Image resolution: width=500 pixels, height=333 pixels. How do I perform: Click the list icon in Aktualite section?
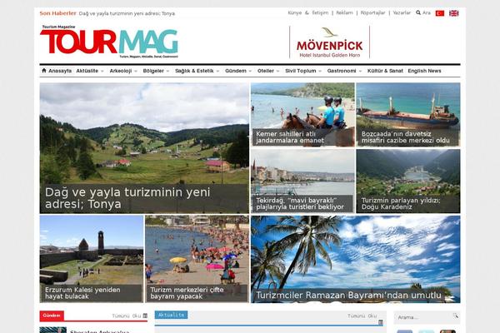(x=381, y=322)
